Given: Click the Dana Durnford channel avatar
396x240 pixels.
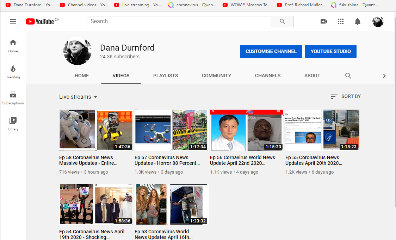Looking at the screenshot, I should click(x=77, y=51).
